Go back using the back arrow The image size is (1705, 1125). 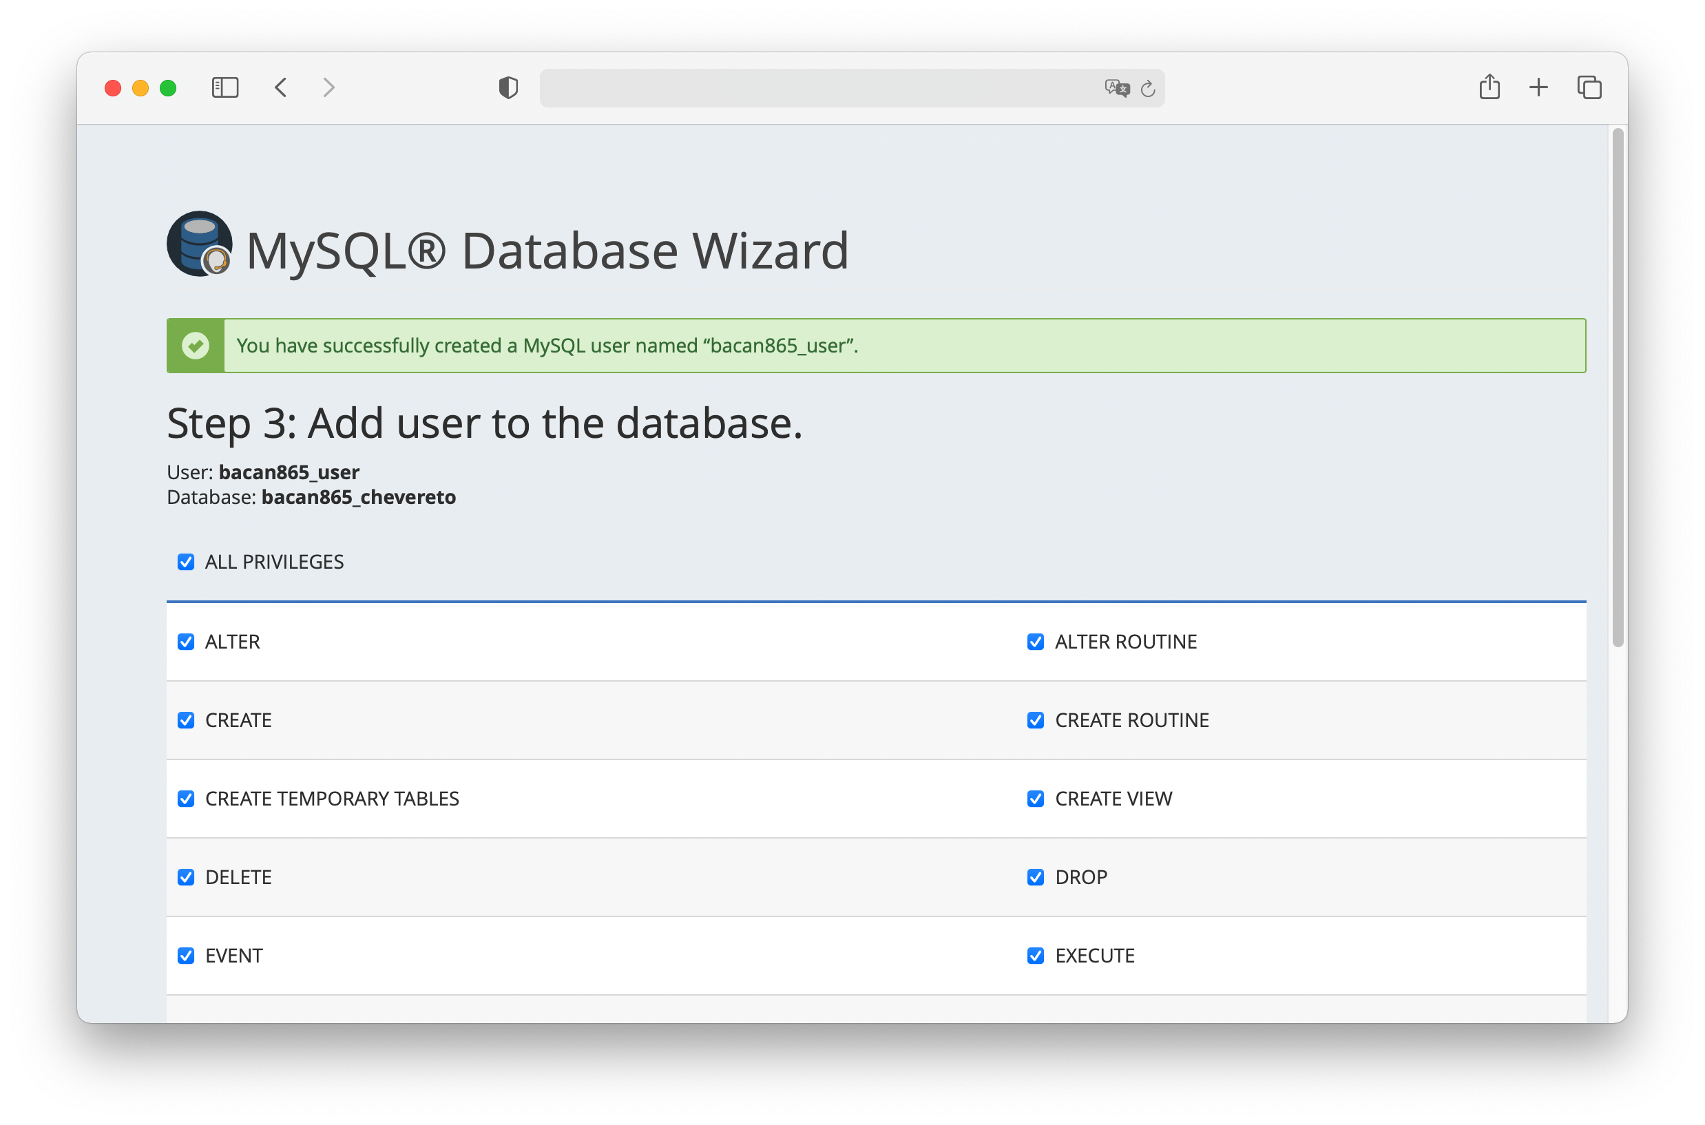click(x=280, y=87)
